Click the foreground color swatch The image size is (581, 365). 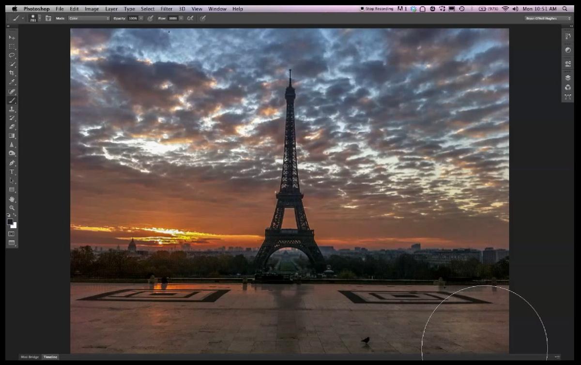coord(10,221)
